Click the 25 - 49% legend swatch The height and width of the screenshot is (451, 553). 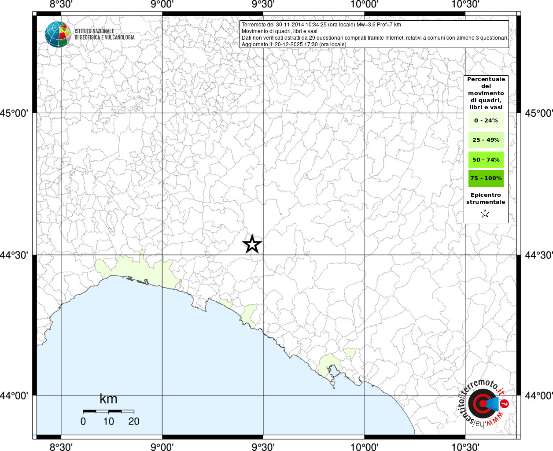tap(486, 140)
